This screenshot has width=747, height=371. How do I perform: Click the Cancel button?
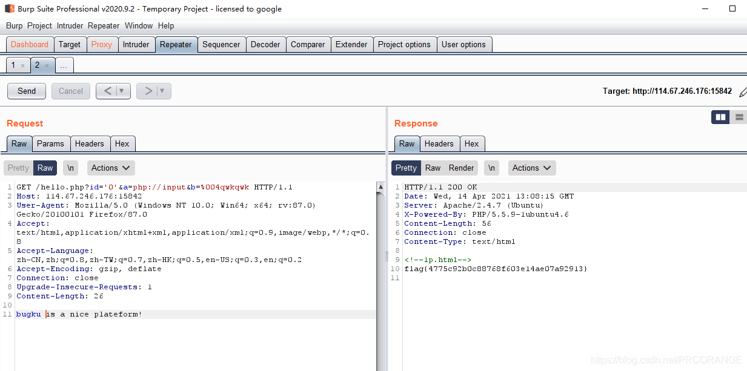pyautogui.click(x=71, y=91)
